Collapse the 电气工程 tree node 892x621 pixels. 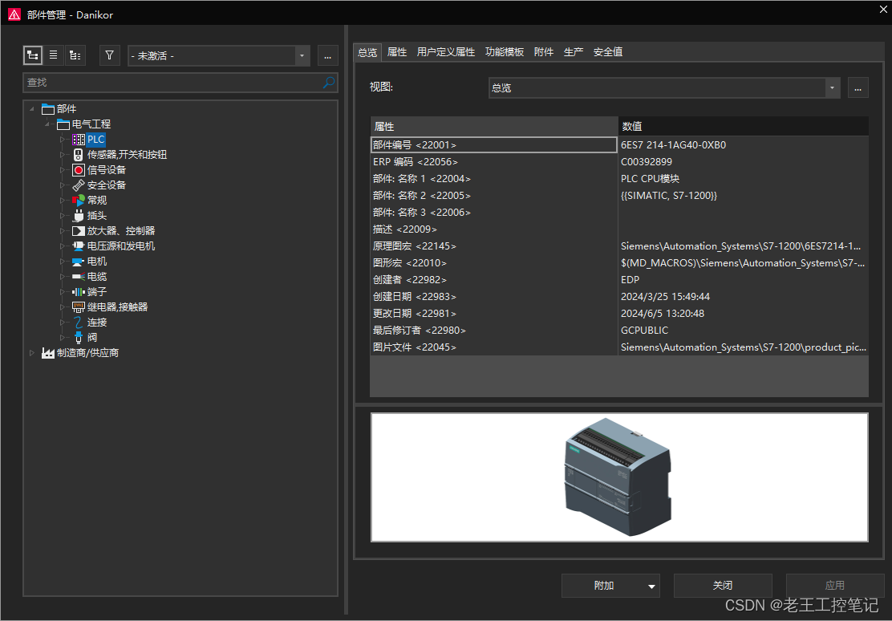tap(47, 124)
